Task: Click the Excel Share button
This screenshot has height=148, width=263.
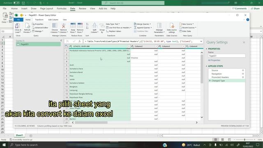Action: point(255,9)
